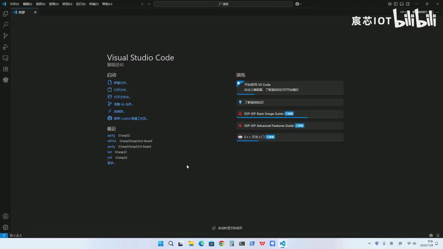
Task: Open the Accounts icon
Action: pyautogui.click(x=6, y=216)
